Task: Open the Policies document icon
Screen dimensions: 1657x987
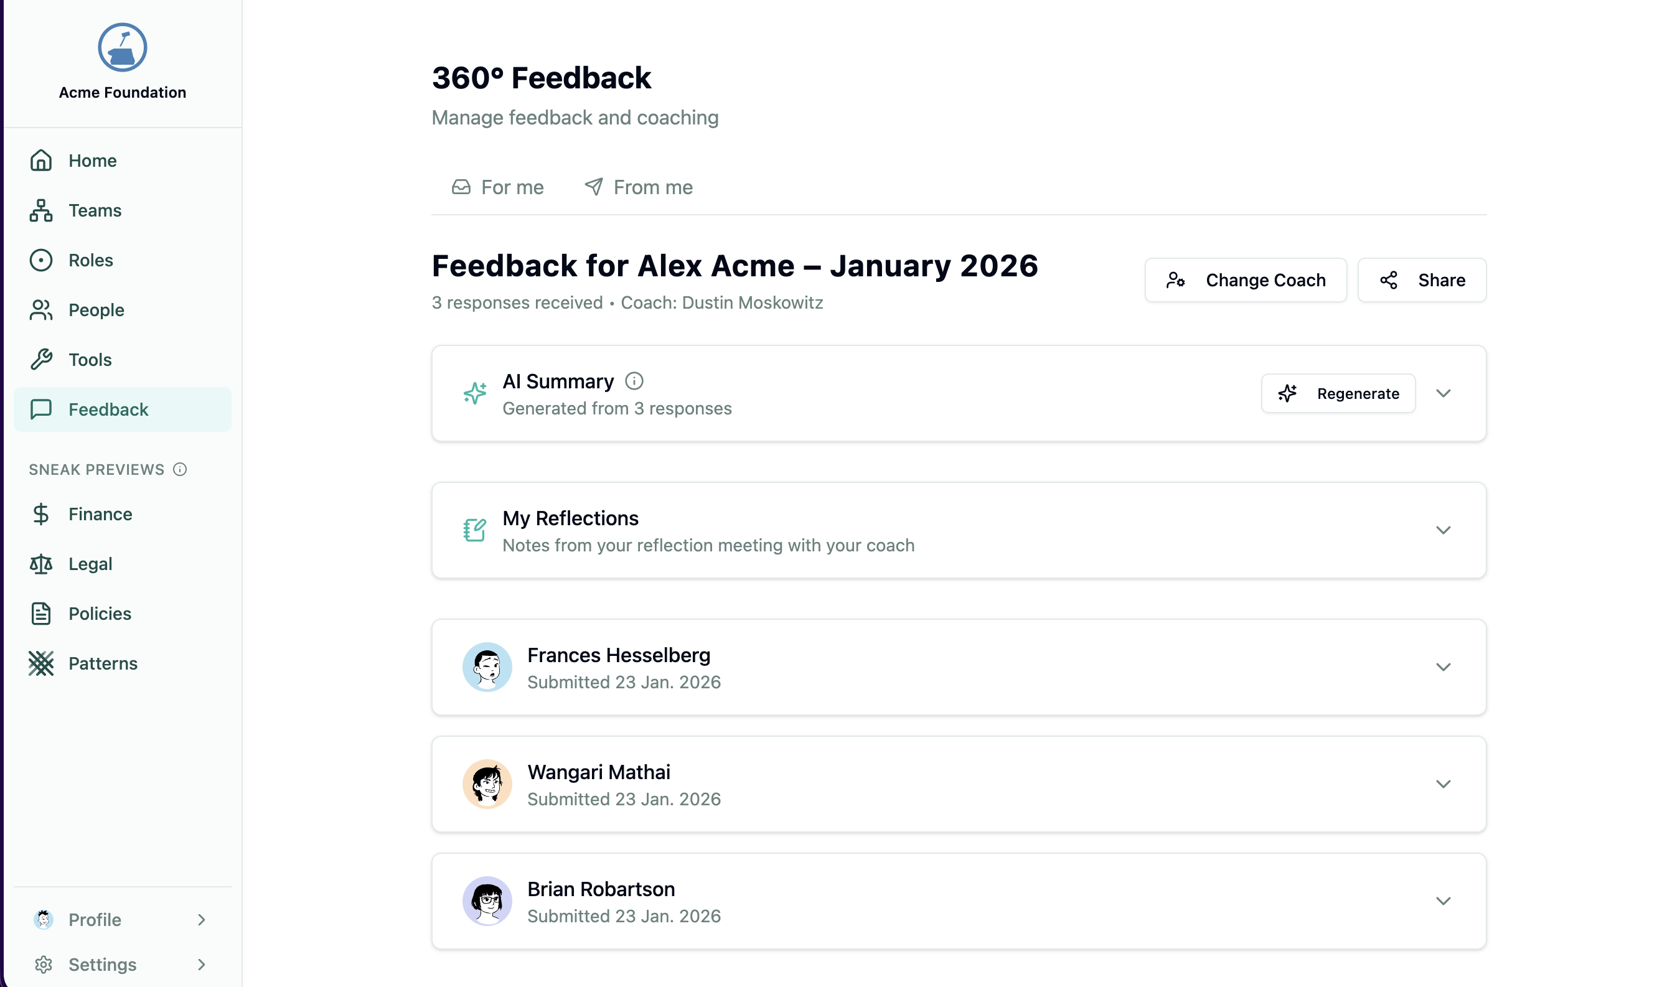Action: 40,613
